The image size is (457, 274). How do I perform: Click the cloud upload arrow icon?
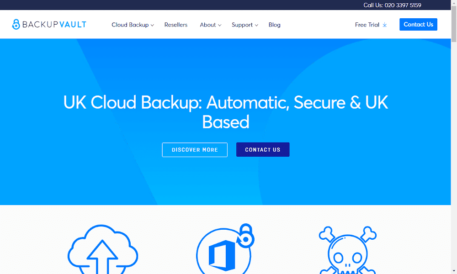[x=102, y=249]
